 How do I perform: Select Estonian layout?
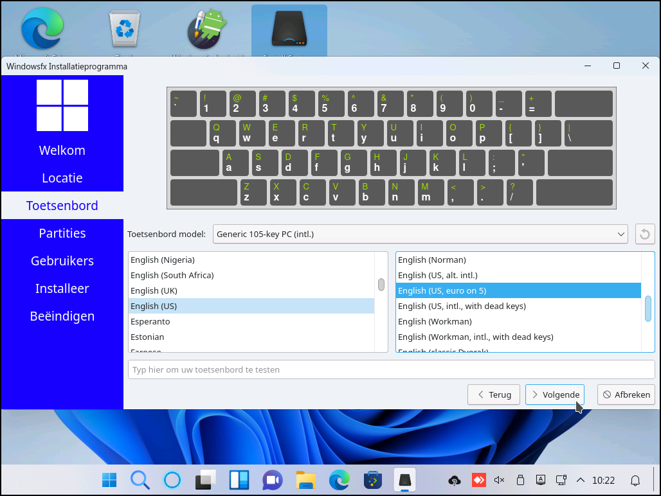click(251, 337)
